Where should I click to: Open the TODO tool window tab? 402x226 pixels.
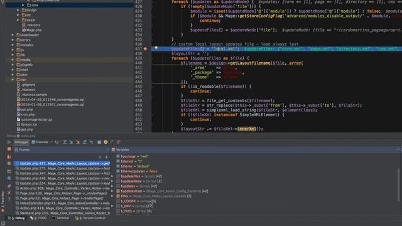38,218
